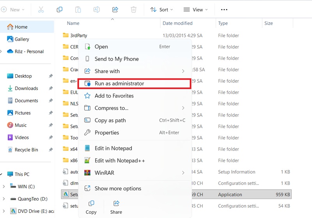312x218 pixels.
Task: Click Show more options entry
Action: coord(117,188)
